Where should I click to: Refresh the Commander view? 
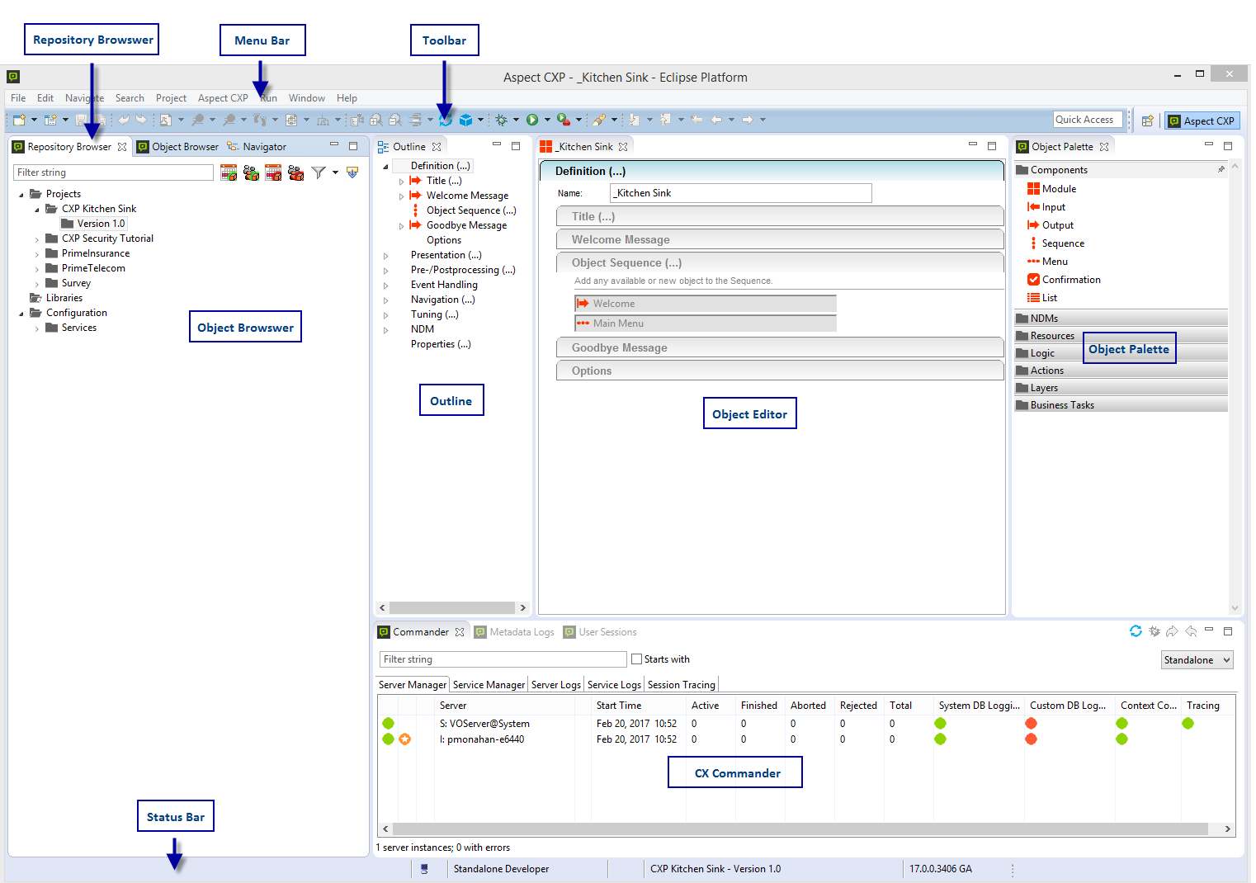(1136, 631)
